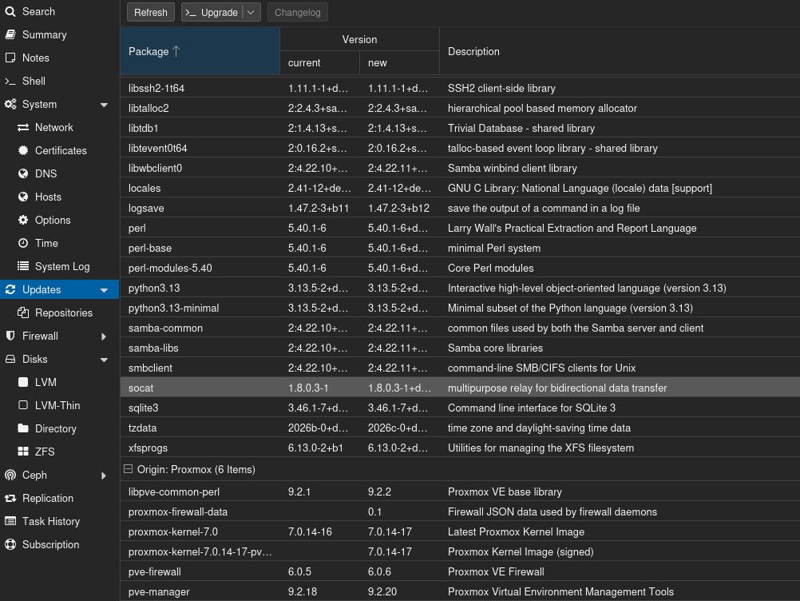Click the Search magnifier icon

coord(10,11)
